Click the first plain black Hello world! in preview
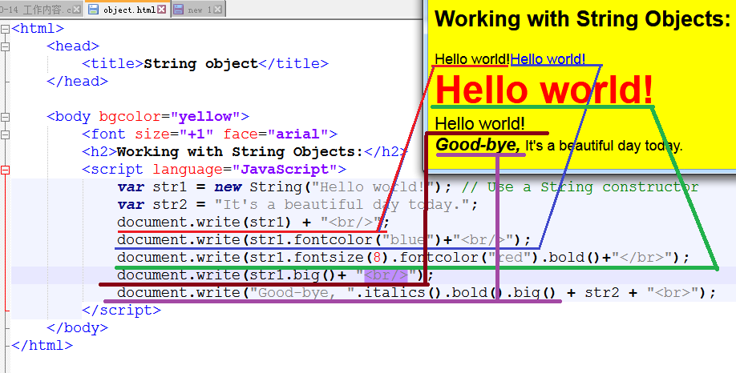This screenshot has width=736, height=373. pyautogui.click(x=472, y=59)
